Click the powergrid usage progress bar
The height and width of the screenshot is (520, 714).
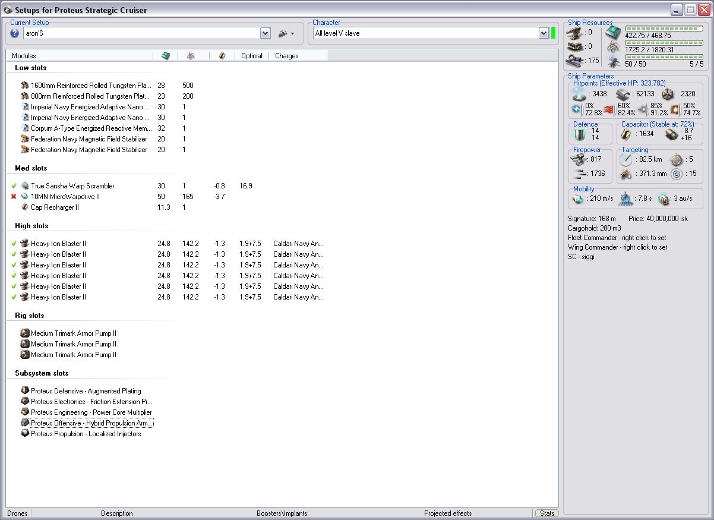[x=664, y=43]
